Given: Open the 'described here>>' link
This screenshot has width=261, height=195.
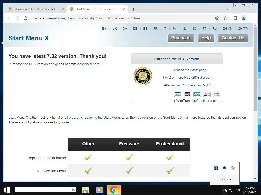Looking at the screenshot, I should [x=90, y=64].
